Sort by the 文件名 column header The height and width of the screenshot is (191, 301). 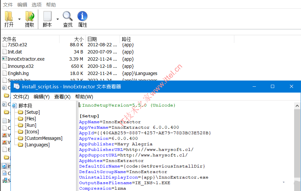pos(30,39)
